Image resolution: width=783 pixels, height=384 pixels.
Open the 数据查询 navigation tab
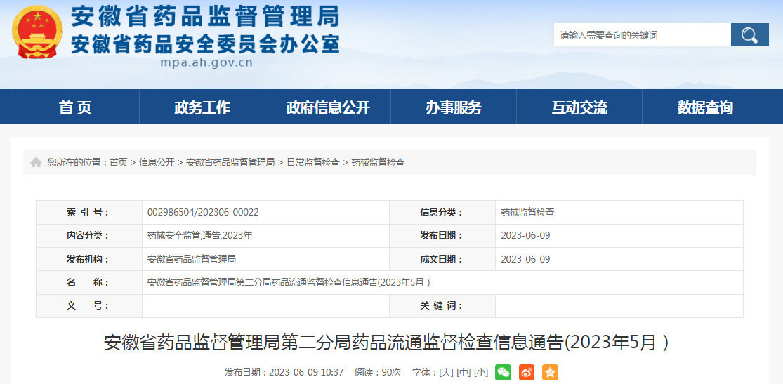tap(705, 107)
